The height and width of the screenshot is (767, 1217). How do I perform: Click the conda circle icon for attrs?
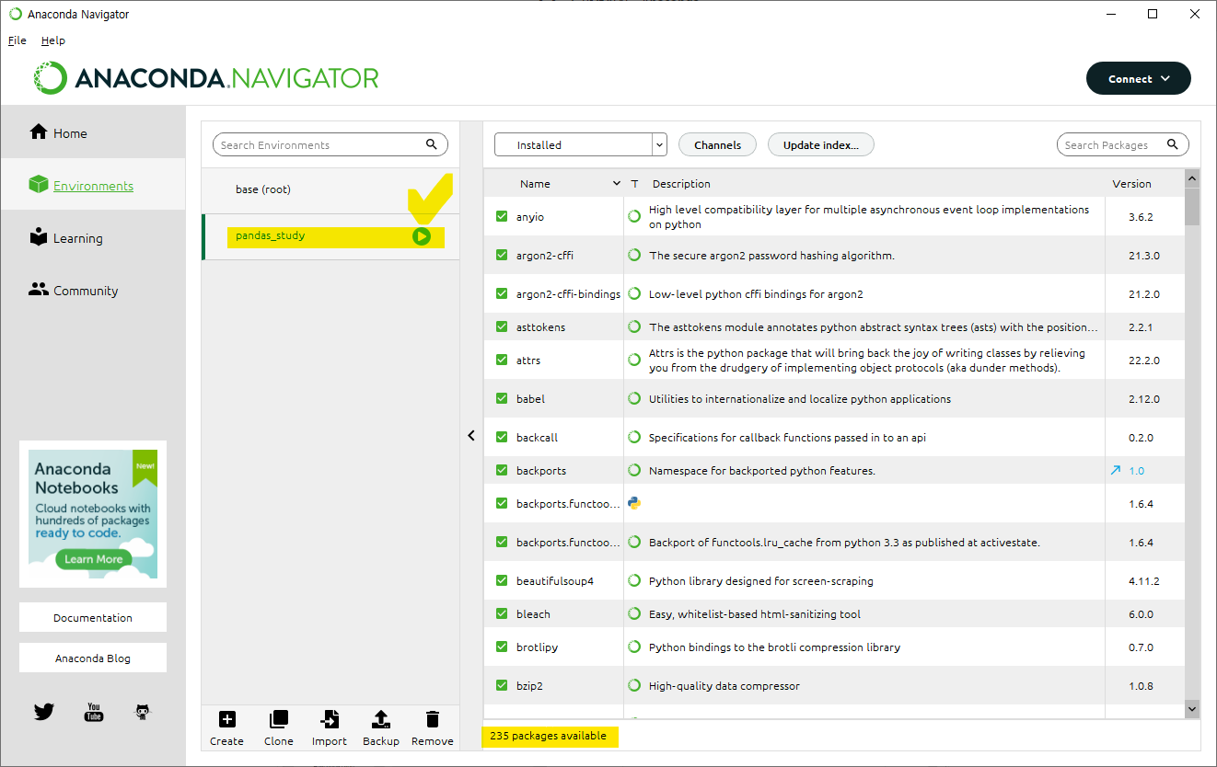(x=634, y=361)
